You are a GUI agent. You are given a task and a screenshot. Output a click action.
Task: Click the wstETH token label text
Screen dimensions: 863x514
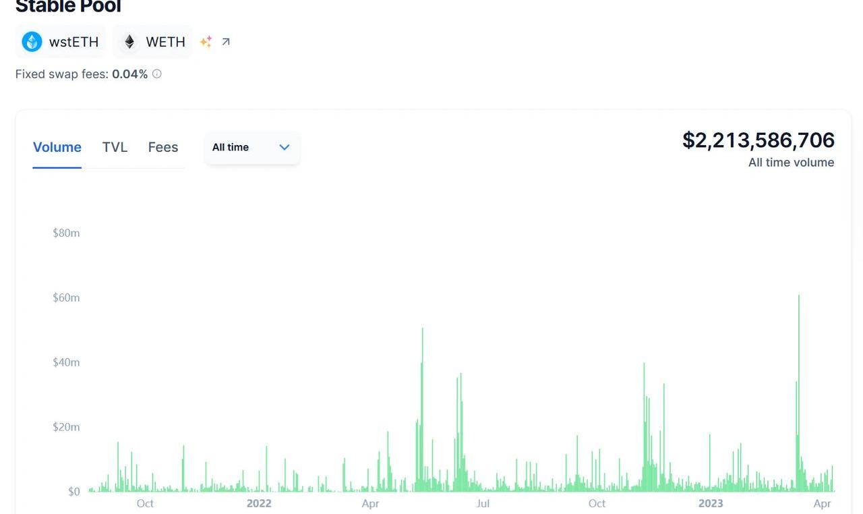click(73, 42)
